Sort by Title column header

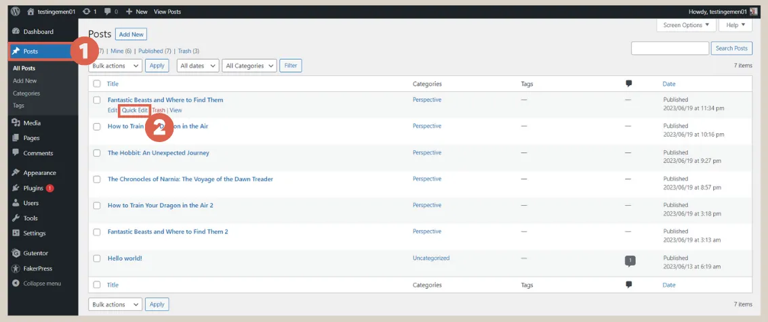(x=113, y=84)
